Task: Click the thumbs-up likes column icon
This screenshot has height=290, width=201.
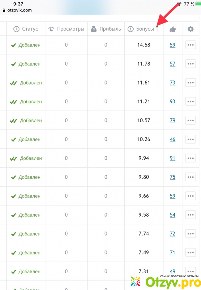Action: (173, 29)
